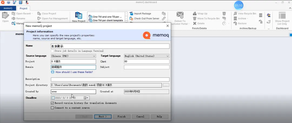
Task: Click the Close Project icon
Action: tap(39, 13)
